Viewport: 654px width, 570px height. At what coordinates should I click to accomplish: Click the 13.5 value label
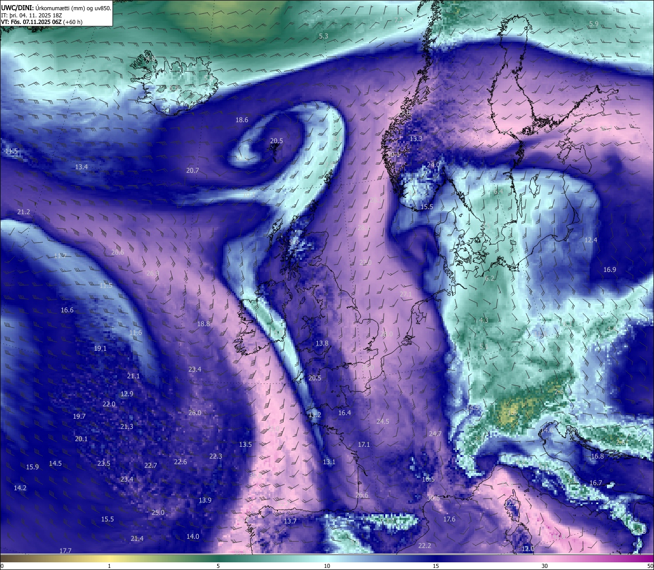click(245, 445)
